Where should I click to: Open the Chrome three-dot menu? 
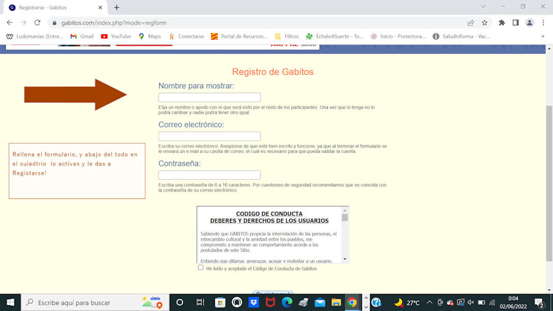[x=543, y=22]
